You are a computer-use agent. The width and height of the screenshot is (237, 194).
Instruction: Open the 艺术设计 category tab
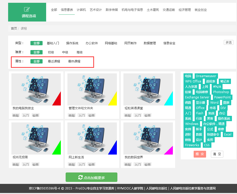tap(95, 10)
